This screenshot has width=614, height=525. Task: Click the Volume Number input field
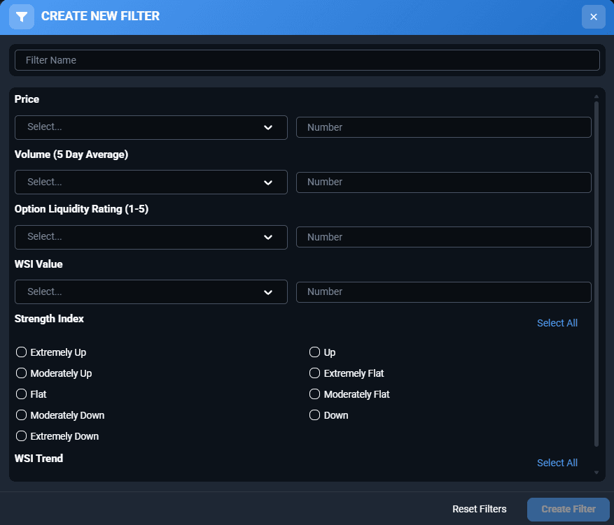point(443,182)
